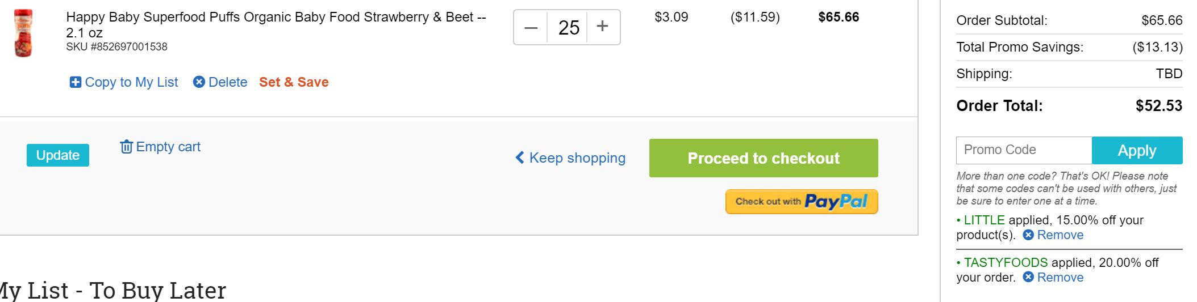Check out with PayPal button
This screenshot has height=302, width=1197.
coord(801,202)
